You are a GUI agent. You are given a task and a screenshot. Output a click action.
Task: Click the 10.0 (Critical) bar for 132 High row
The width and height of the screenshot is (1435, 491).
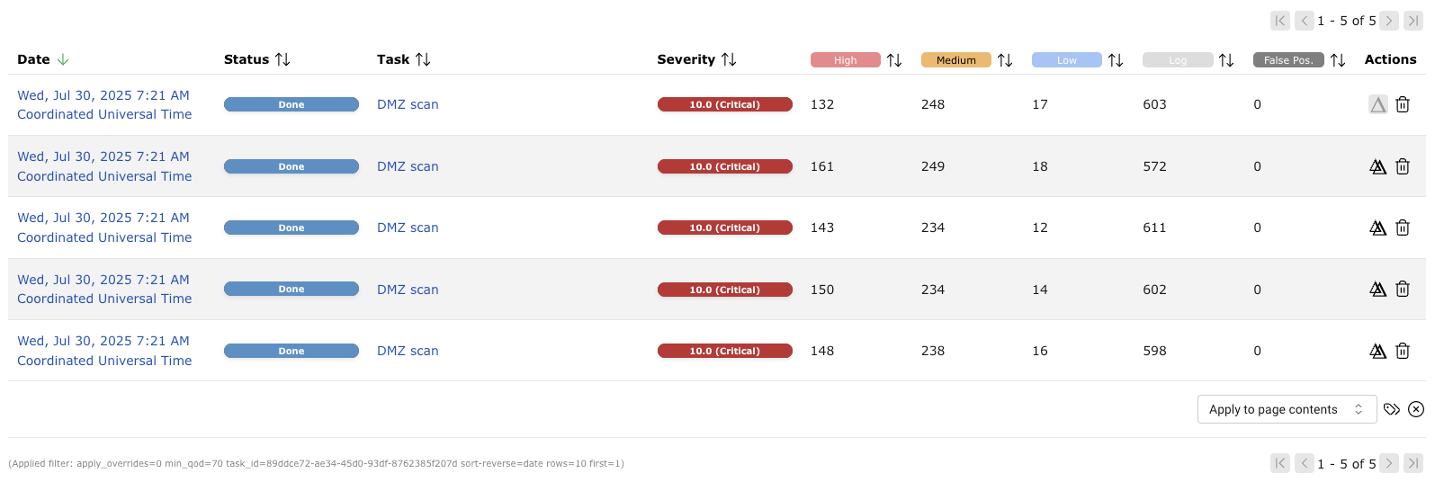[x=724, y=104]
